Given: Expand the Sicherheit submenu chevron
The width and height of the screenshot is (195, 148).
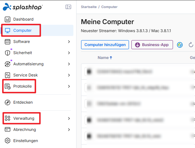Looking at the screenshot, I should pyautogui.click(x=69, y=53).
